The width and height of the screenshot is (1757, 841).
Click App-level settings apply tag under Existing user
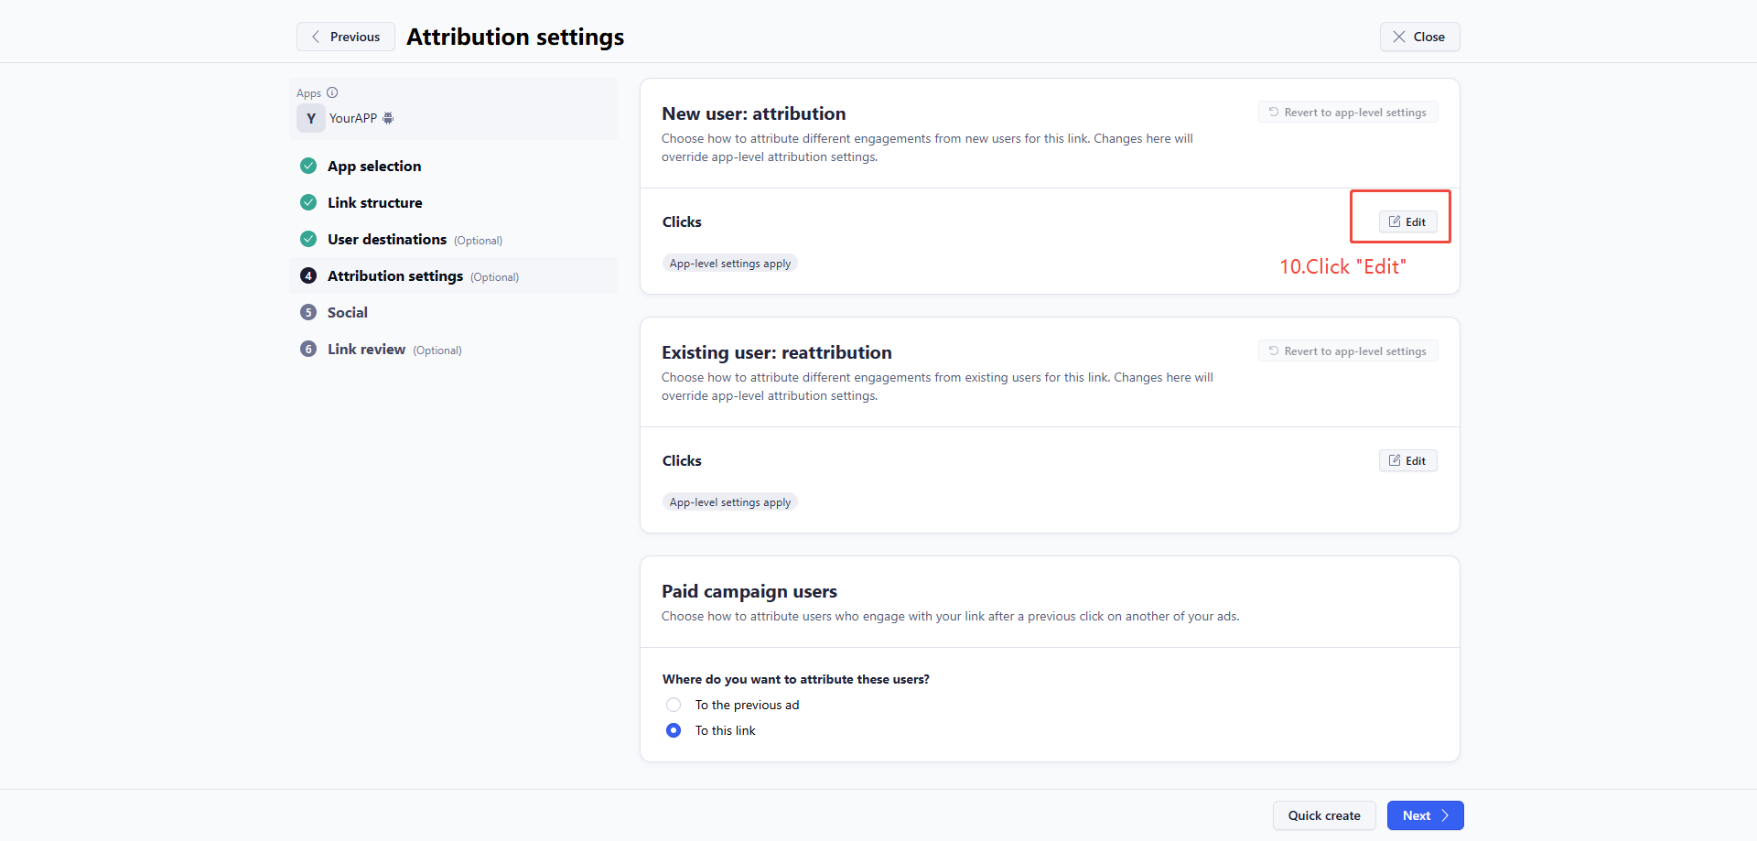coord(730,501)
